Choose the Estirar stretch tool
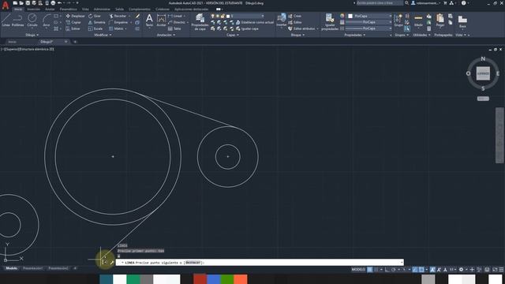Viewport: 505px width, 284px height. pyautogui.click(x=73, y=28)
